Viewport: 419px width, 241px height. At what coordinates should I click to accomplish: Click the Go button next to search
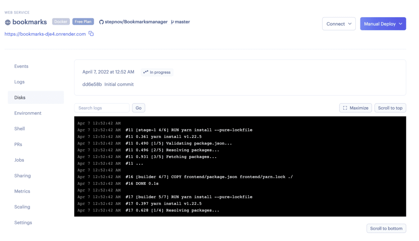coord(138,108)
